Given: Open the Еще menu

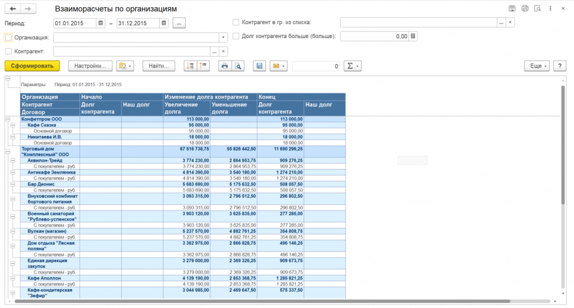Looking at the screenshot, I should (x=536, y=66).
